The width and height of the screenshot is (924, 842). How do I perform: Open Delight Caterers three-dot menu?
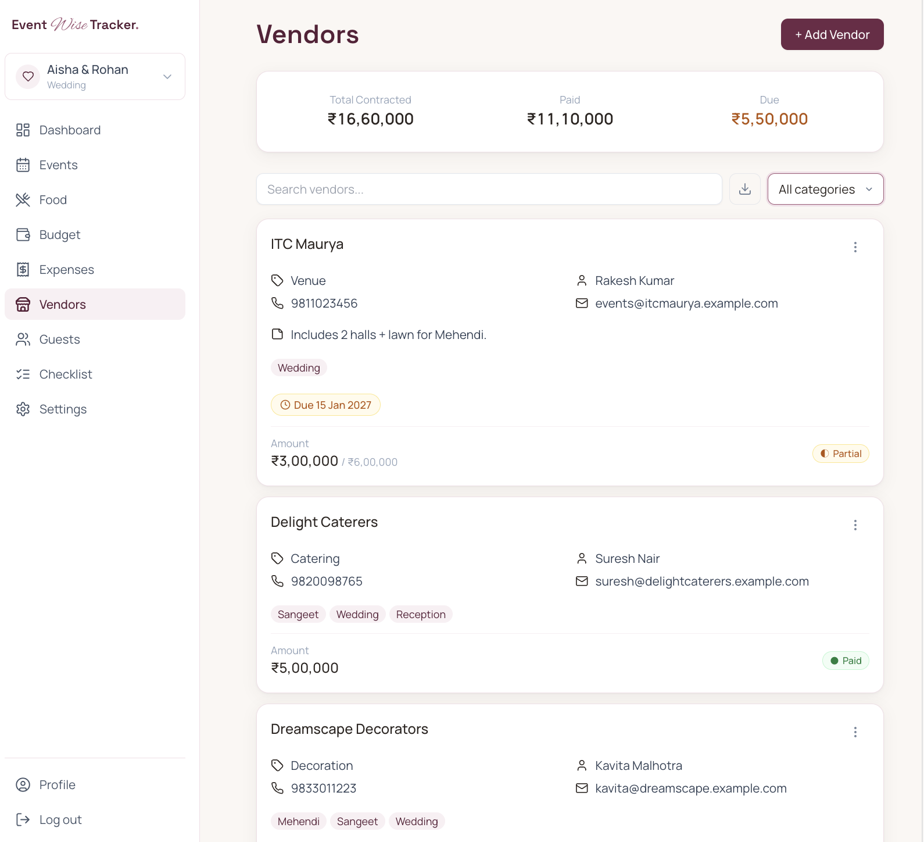coord(855,525)
